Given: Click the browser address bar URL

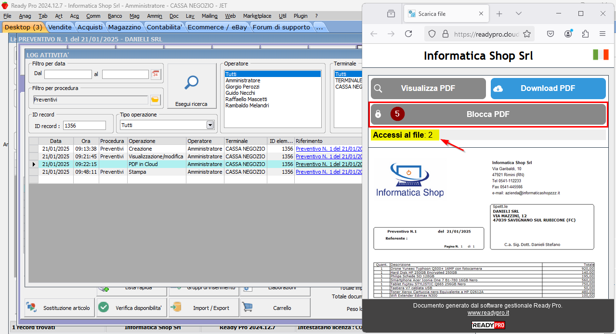Looking at the screenshot, I should pyautogui.click(x=486, y=34).
